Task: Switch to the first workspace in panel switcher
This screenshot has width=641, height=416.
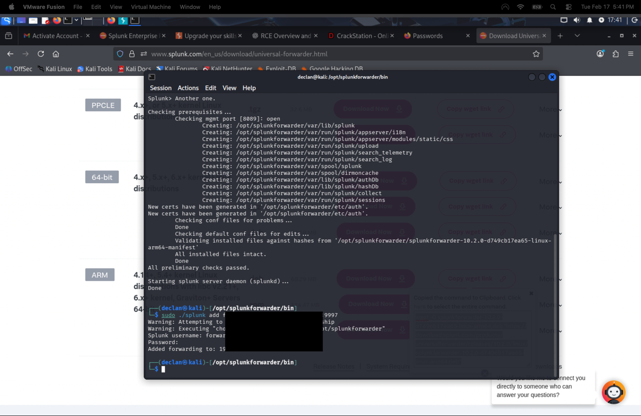Action: coord(88,20)
